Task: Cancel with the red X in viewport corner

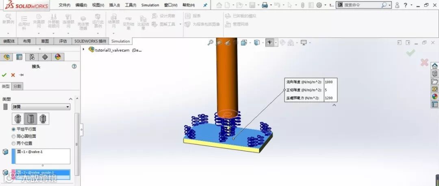Action: (424, 62)
